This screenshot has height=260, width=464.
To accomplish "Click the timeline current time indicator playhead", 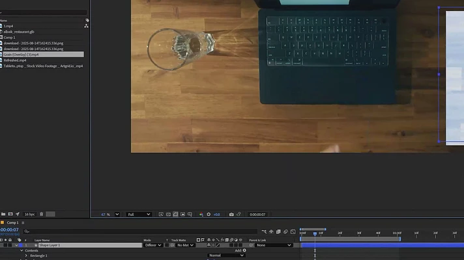I will click(315, 234).
